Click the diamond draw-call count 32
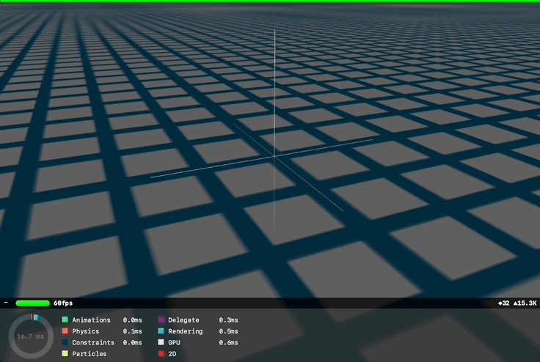 [x=503, y=303]
